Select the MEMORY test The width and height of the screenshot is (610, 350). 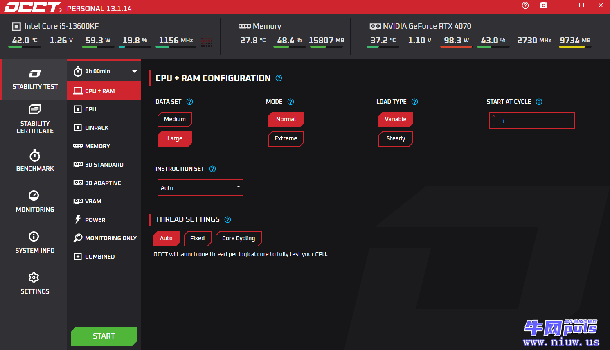tap(104, 146)
